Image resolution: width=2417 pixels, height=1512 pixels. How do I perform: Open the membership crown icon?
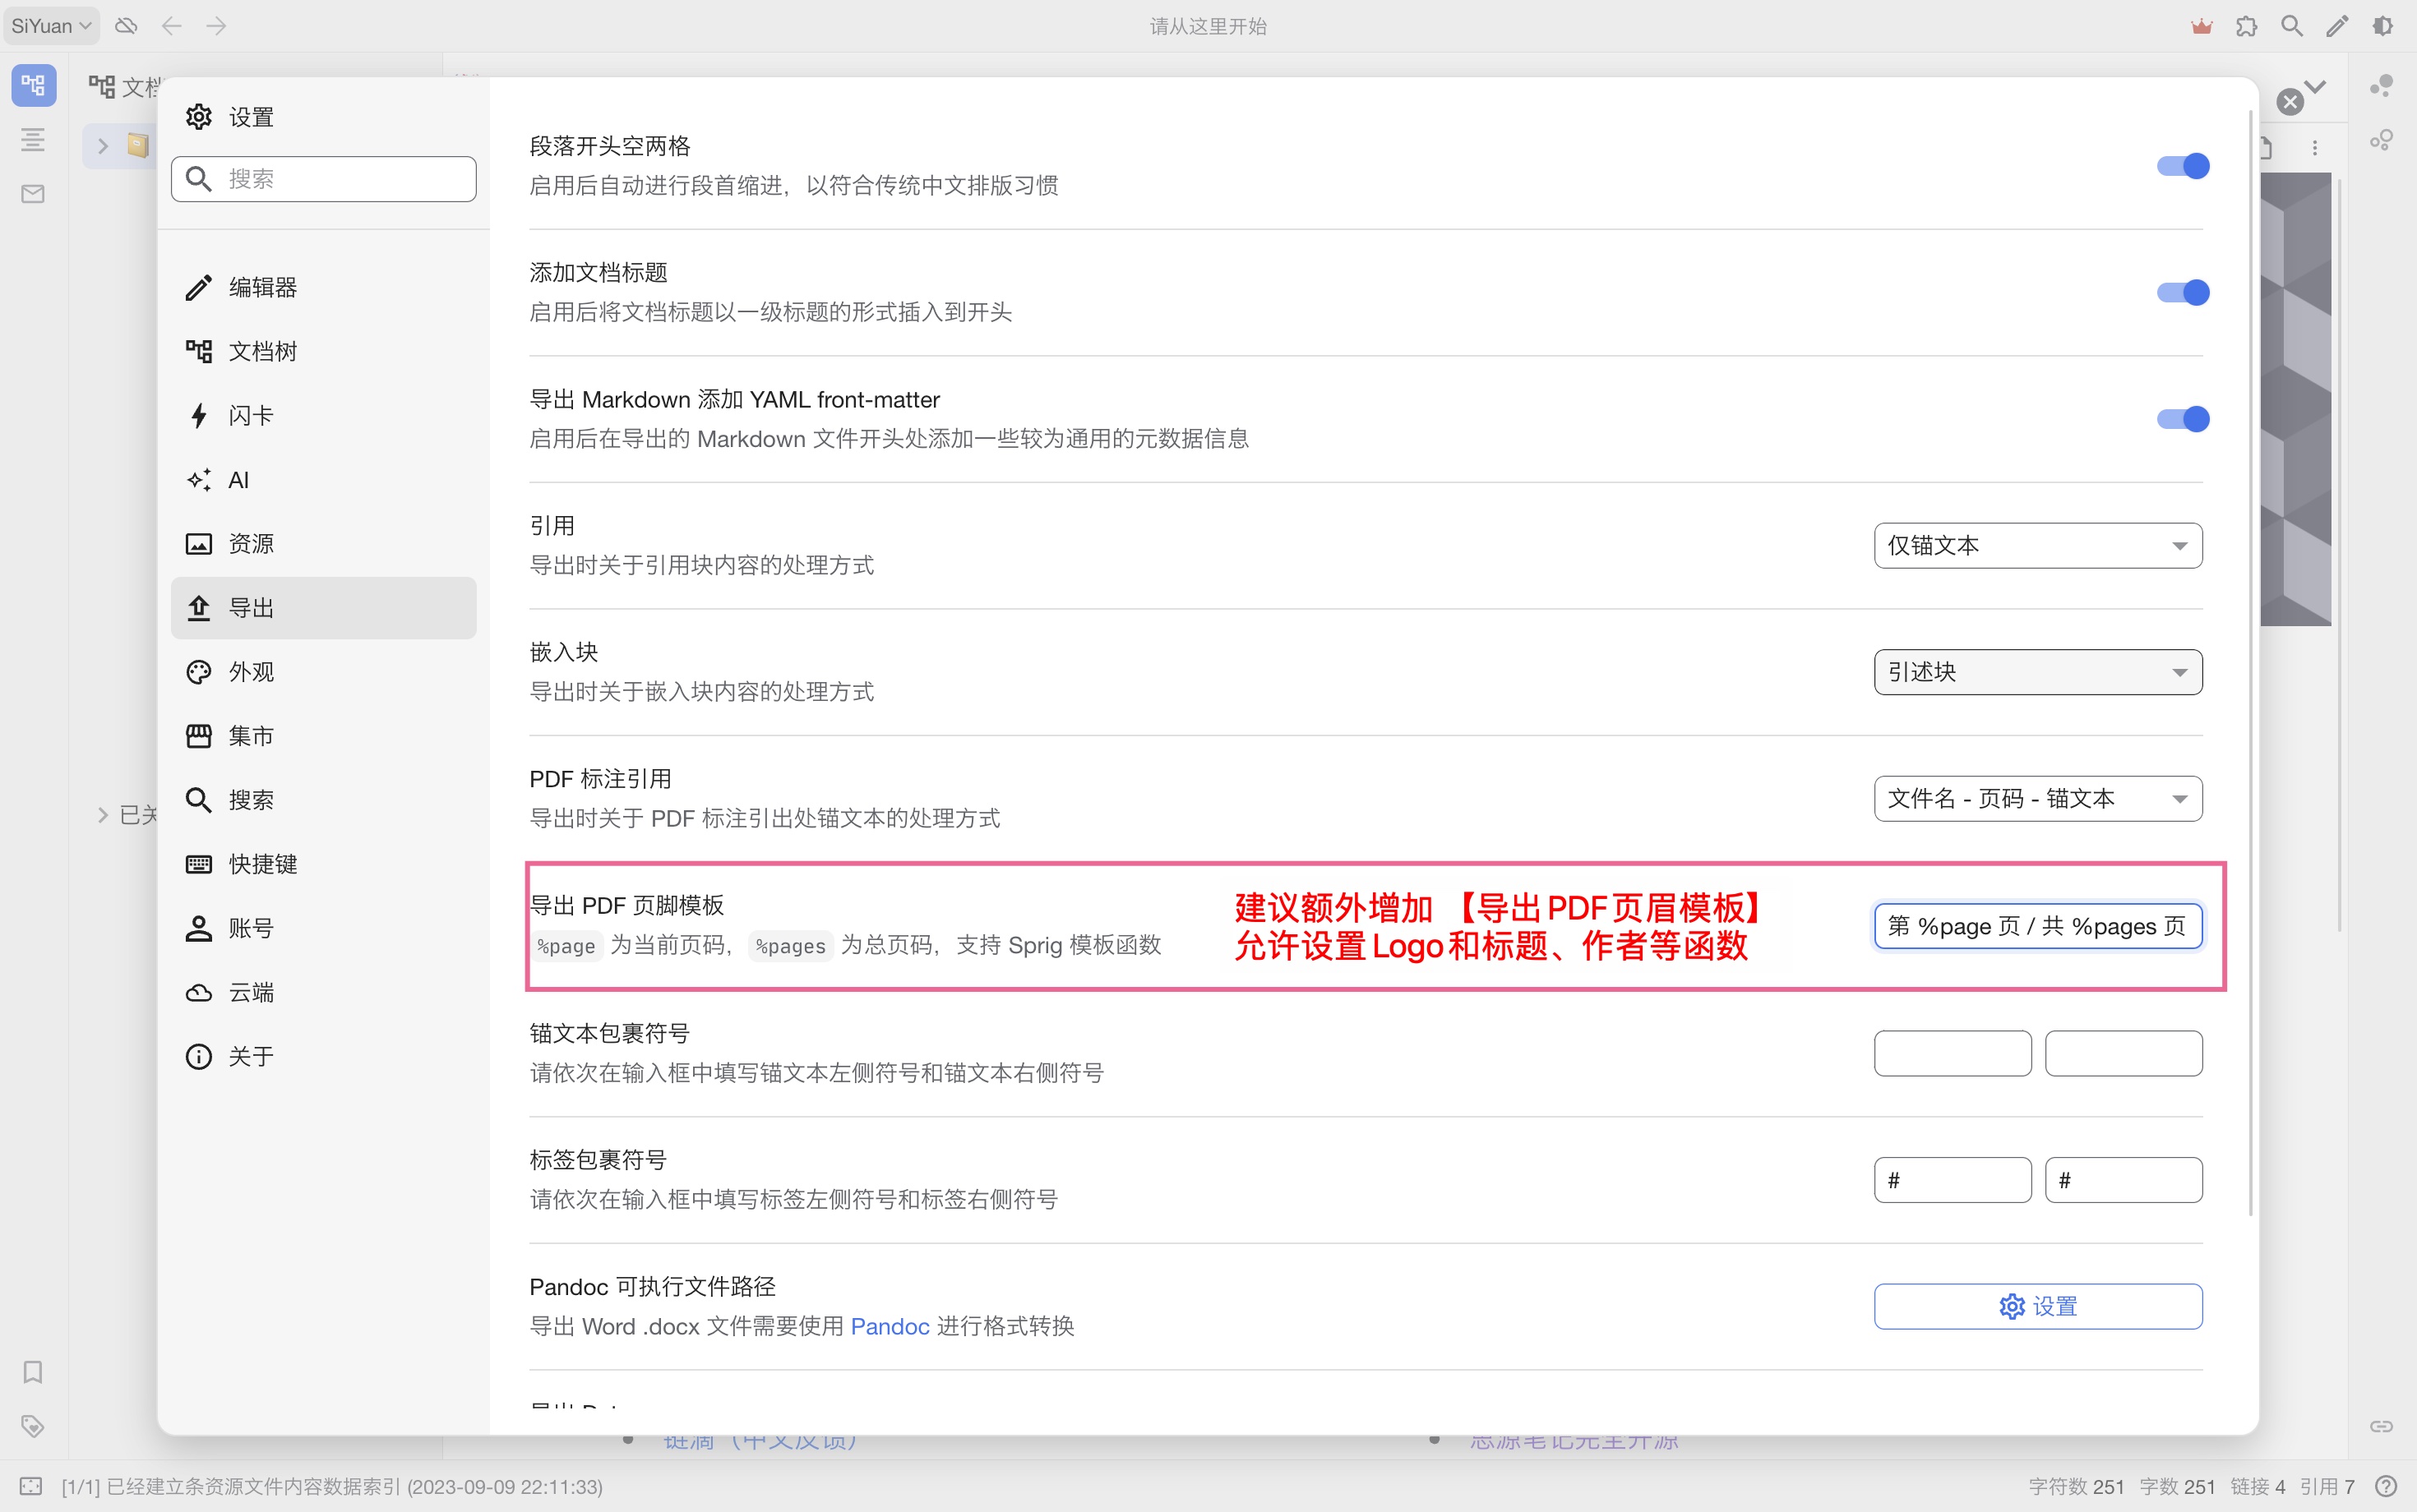(x=2200, y=26)
